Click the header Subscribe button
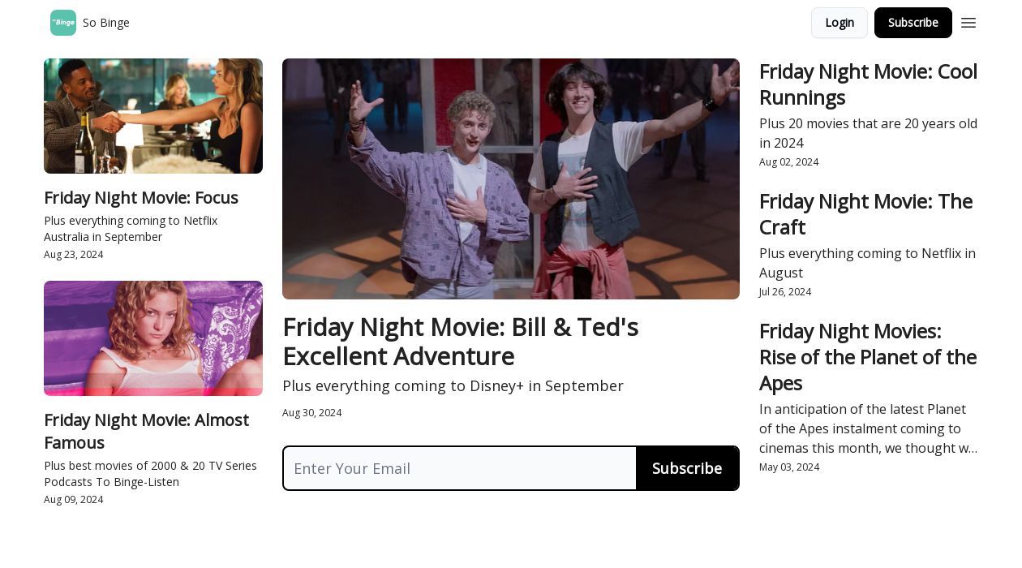Image resolution: width=1022 pixels, height=568 pixels. [x=913, y=23]
